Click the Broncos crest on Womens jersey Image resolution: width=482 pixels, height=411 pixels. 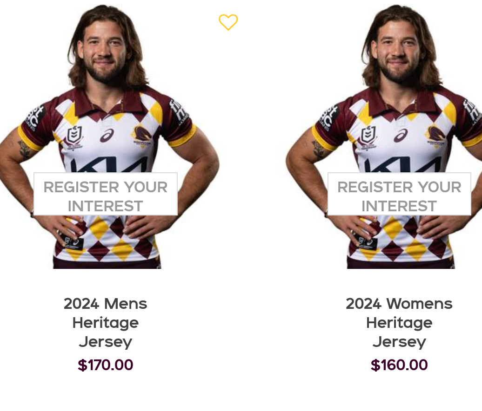click(436, 135)
